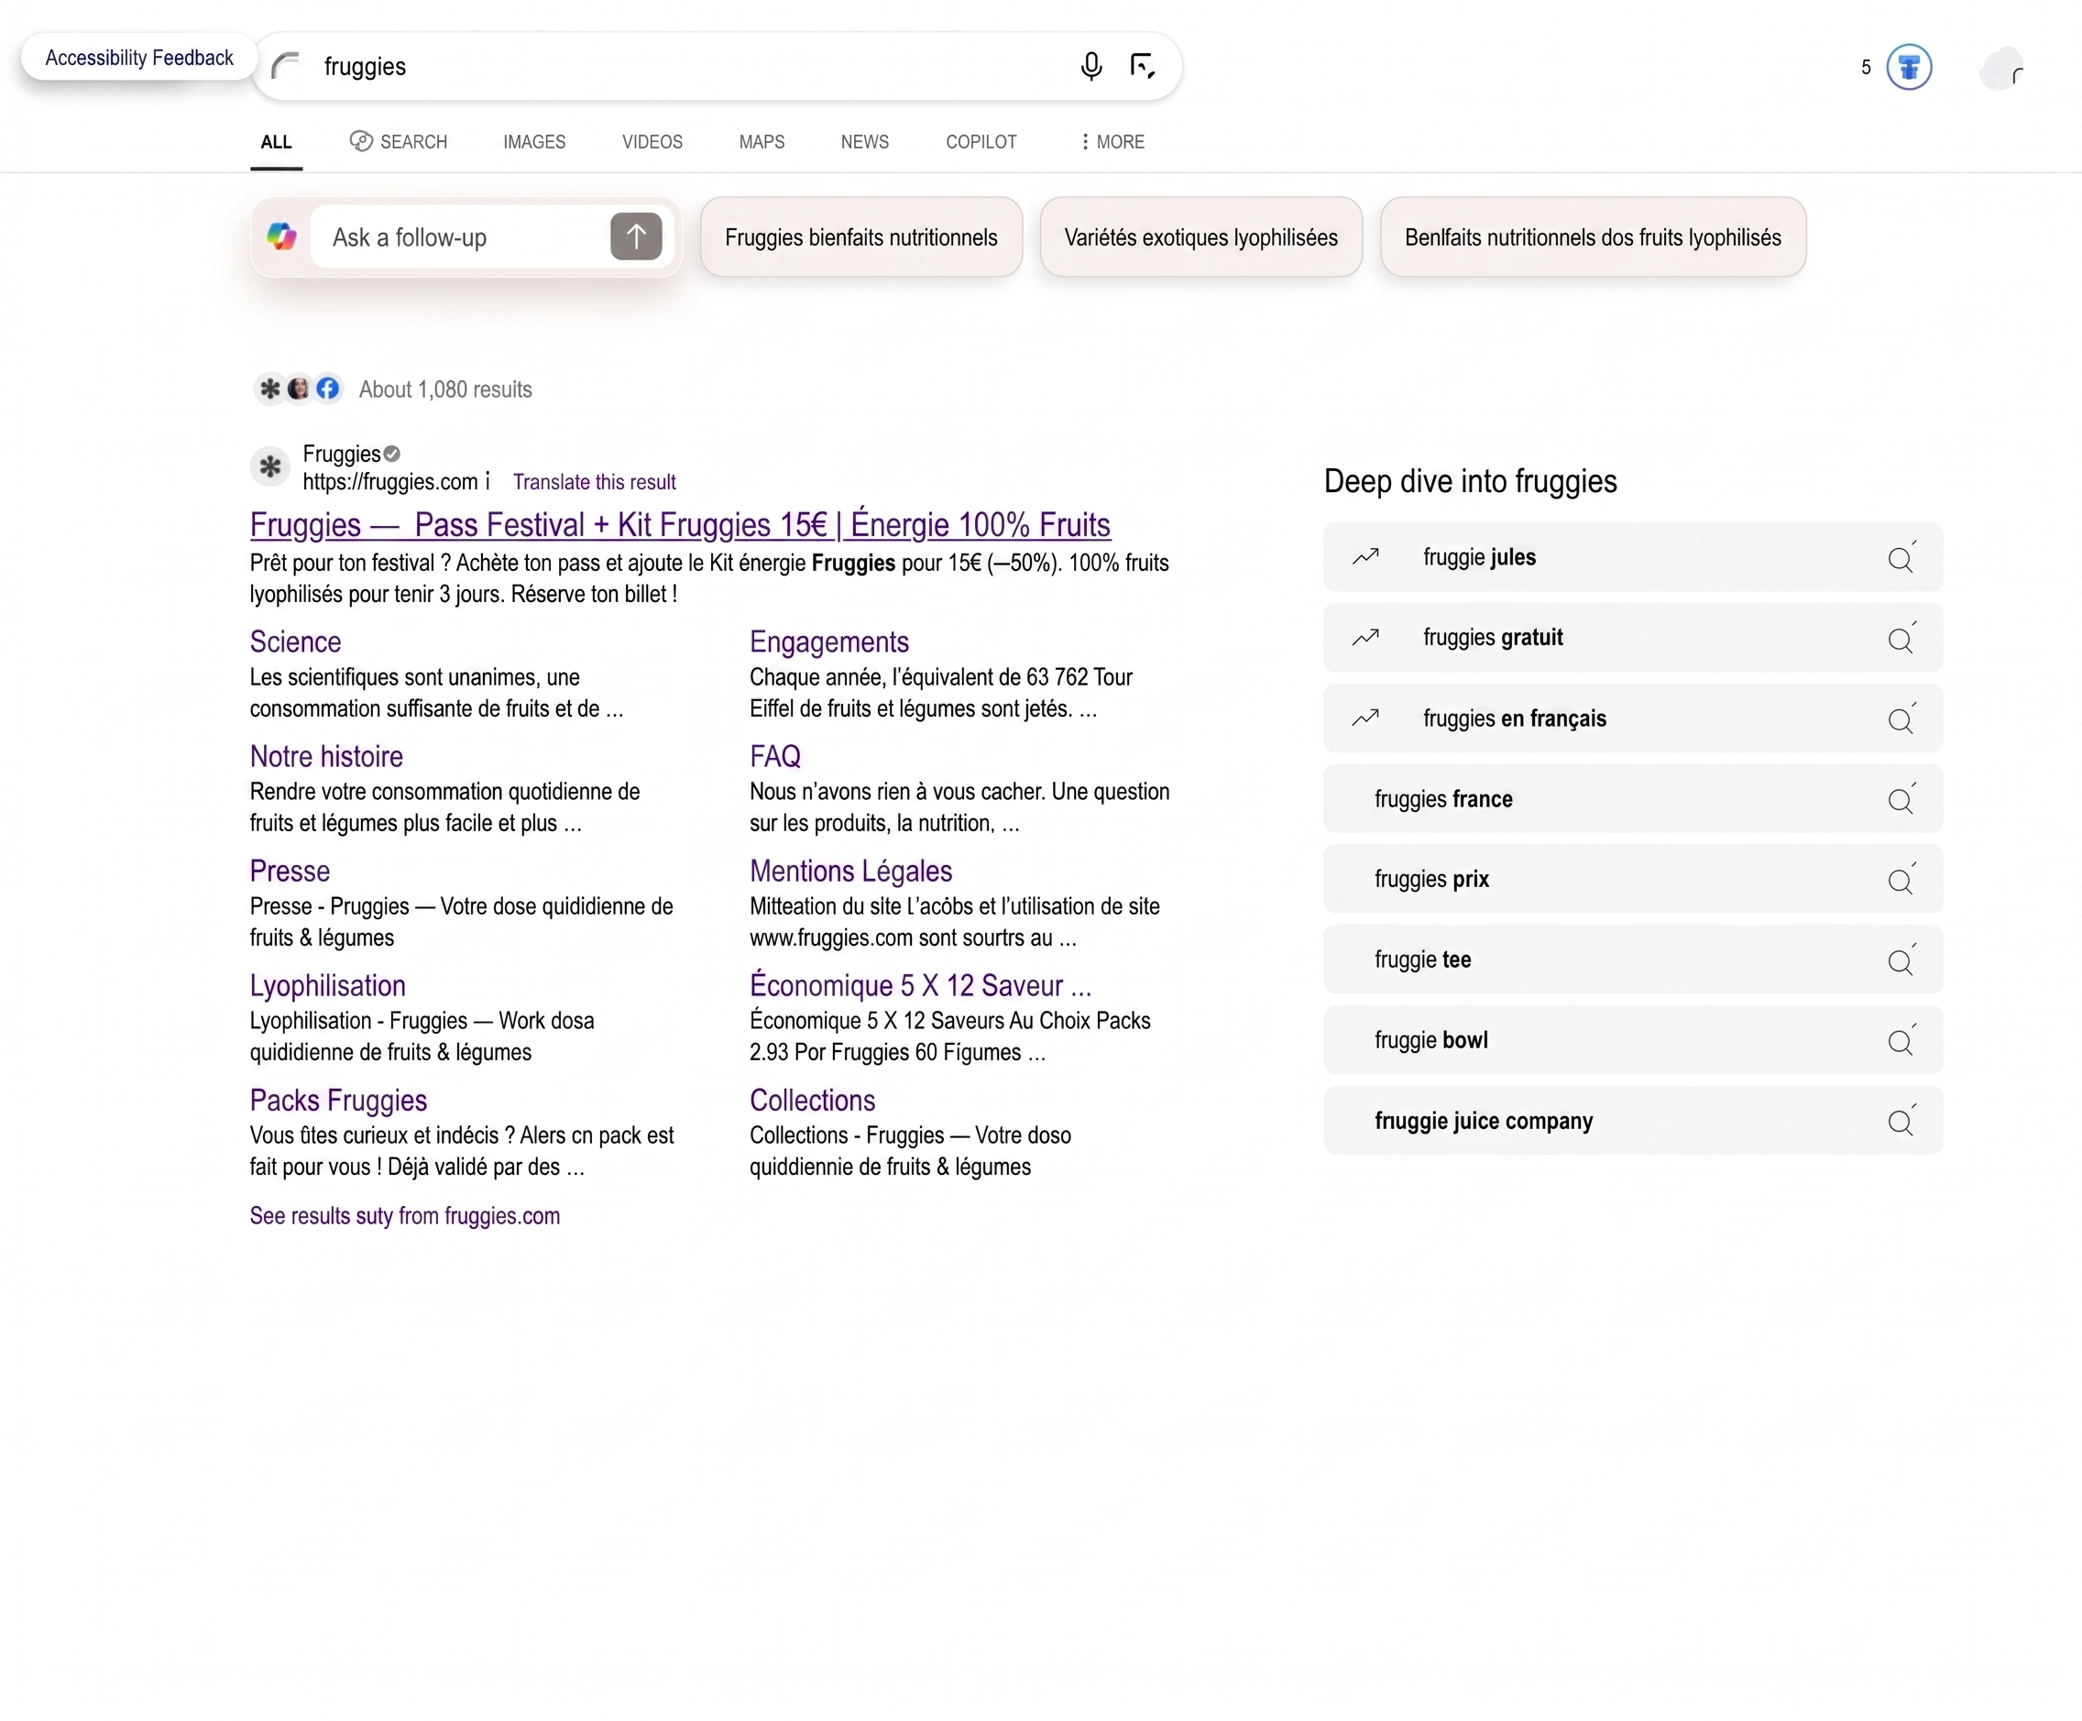Click the source icons beside results count
This screenshot has height=1721, width=2082.
click(298, 389)
